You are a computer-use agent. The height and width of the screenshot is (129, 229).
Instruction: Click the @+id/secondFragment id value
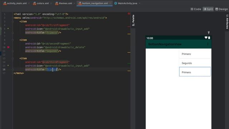(56, 44)
